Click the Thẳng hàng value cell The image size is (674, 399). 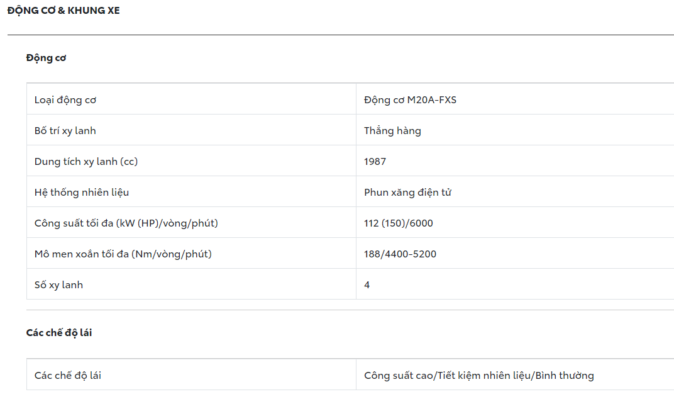click(x=392, y=130)
